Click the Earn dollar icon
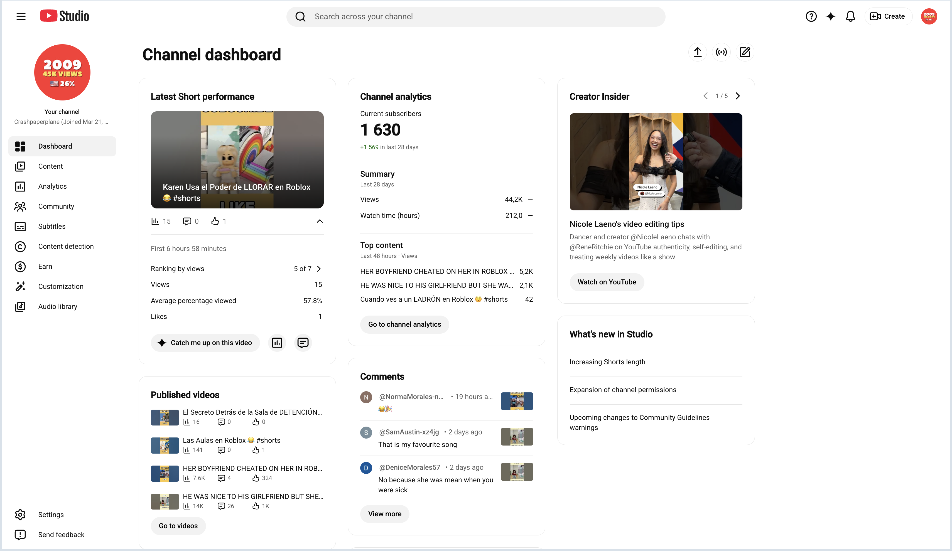The height and width of the screenshot is (551, 952). pos(20,266)
